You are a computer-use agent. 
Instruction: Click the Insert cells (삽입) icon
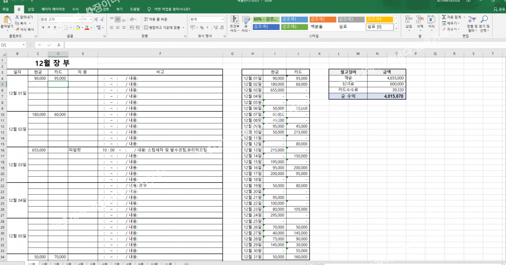point(409,21)
